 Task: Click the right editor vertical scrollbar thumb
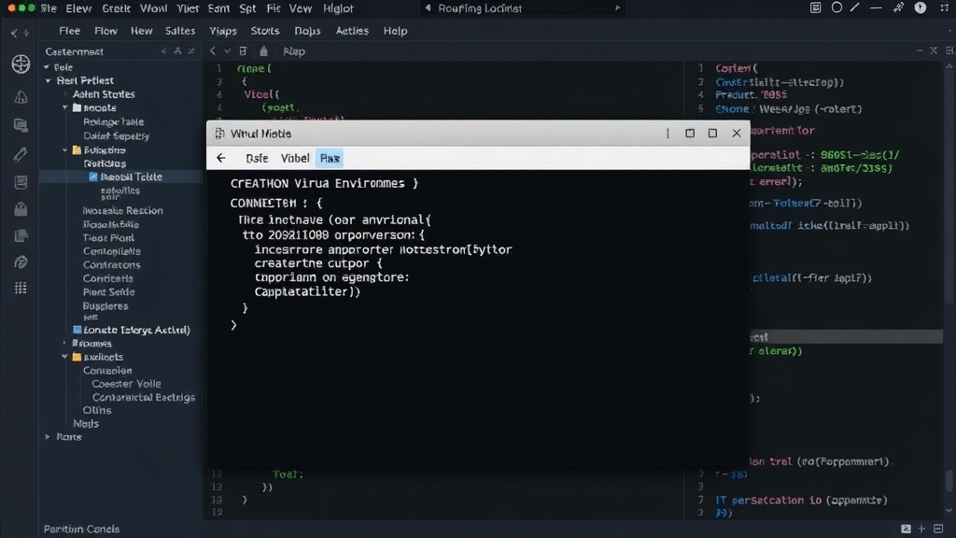[949, 481]
